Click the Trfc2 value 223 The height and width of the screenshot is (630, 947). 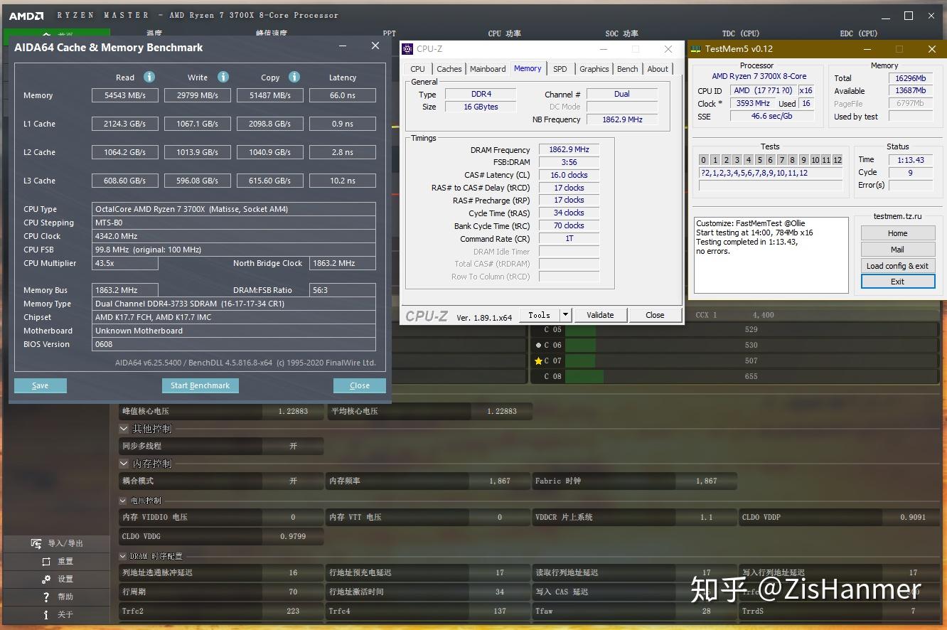click(x=293, y=611)
